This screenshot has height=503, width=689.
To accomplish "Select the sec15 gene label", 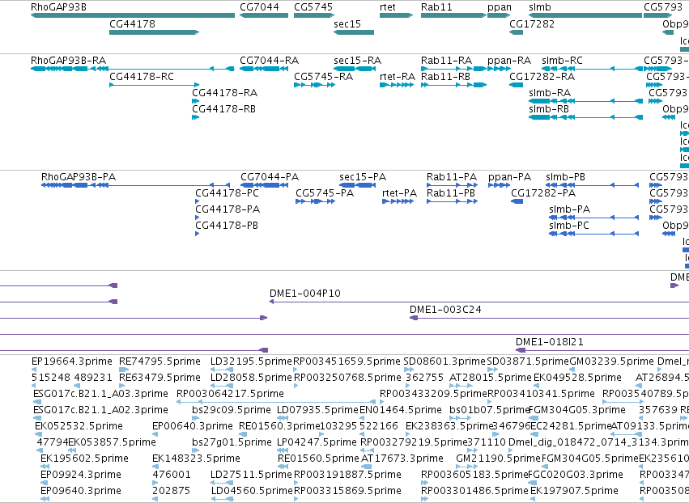I will [347, 23].
